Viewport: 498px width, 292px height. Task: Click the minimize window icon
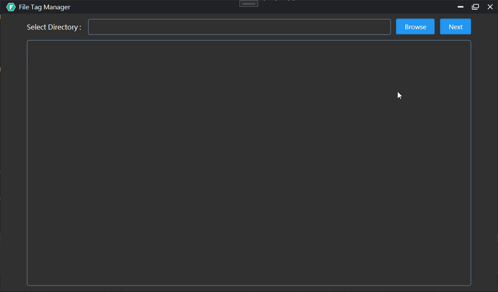tap(460, 7)
